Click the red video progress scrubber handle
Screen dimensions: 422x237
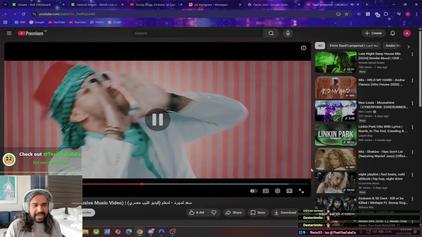(x=142, y=184)
